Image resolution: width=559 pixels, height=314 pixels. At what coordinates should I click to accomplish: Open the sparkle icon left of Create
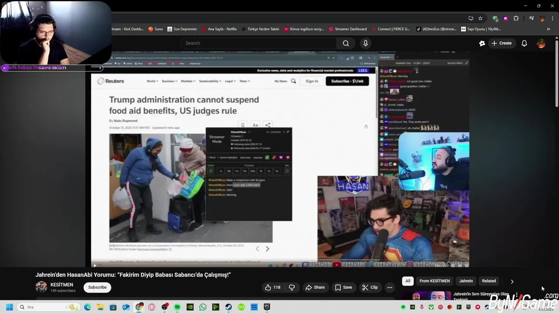(x=482, y=43)
